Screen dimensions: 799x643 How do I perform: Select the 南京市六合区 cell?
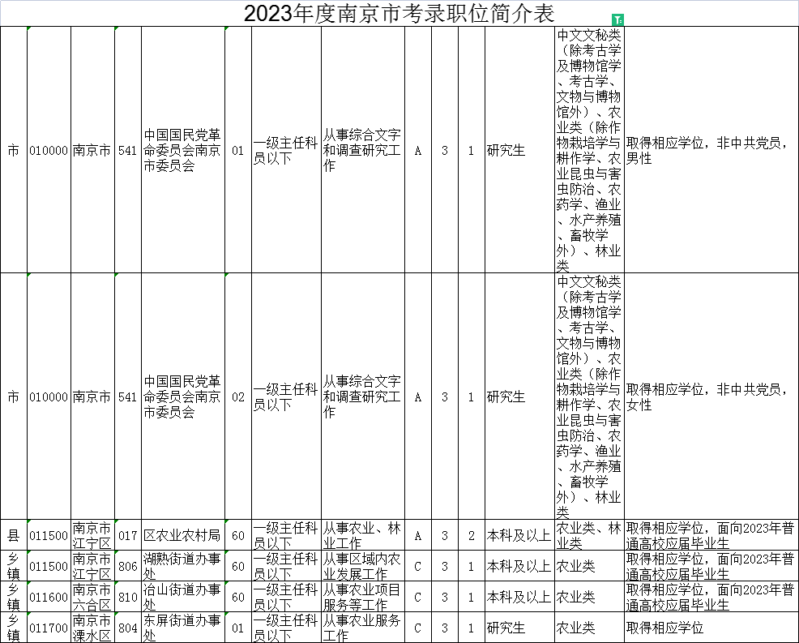(92, 597)
